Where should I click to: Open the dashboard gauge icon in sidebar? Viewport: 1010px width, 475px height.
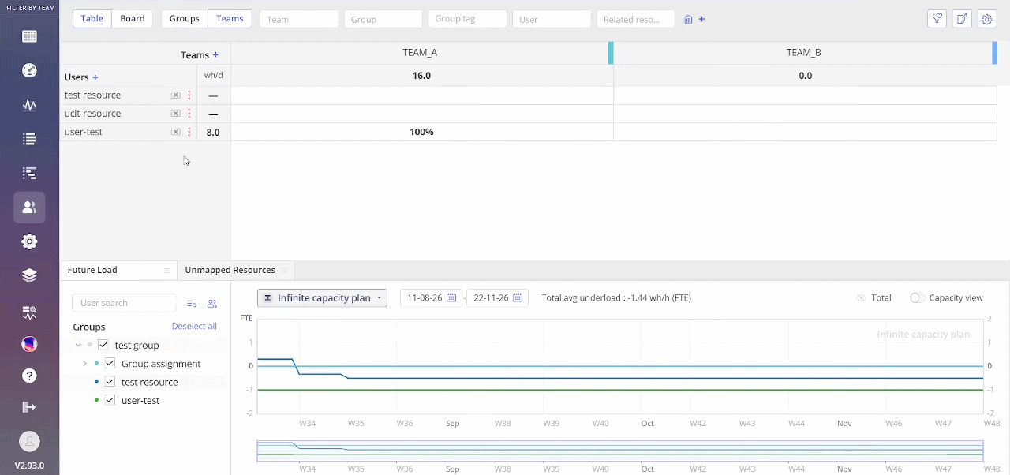29,70
